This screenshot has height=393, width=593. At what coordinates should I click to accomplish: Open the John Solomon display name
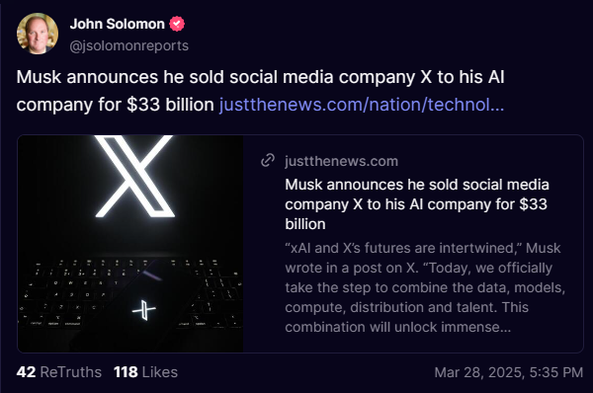click(x=118, y=24)
